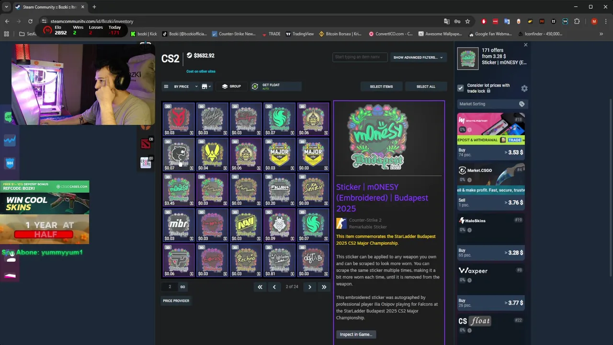The image size is (613, 345).
Task: Open the Counter-Strike News bookmark
Action: (x=233, y=34)
